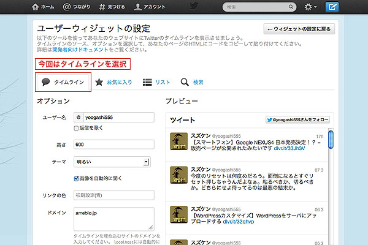Open the gear settings menu
Viewport: 368px width, 245px height.
point(310,7)
